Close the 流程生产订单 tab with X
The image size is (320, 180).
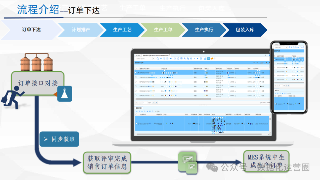click(170, 55)
